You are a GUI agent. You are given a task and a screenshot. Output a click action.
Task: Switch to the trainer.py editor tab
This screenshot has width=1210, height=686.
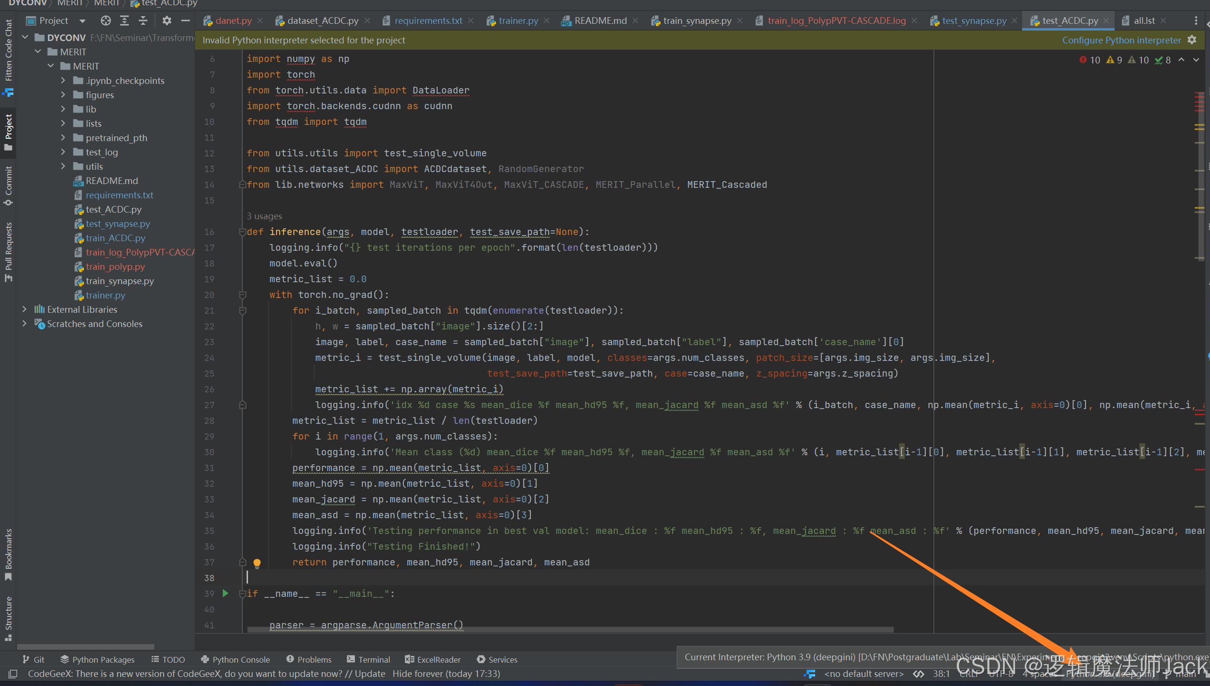(518, 20)
